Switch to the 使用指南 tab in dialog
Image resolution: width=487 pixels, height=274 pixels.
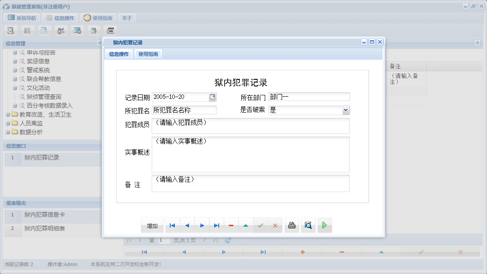click(x=149, y=53)
